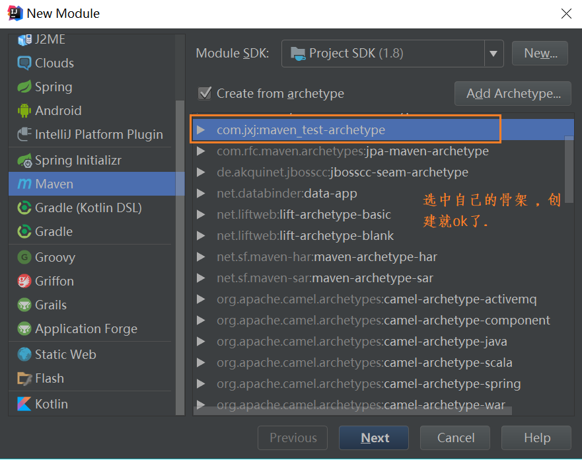This screenshot has height=460, width=582.
Task: Expand the lift-archetype-basic node
Action: 201,215
